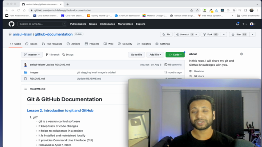Click the share icon in address bar
Screen dimensions: 262x147
coord(192,10)
